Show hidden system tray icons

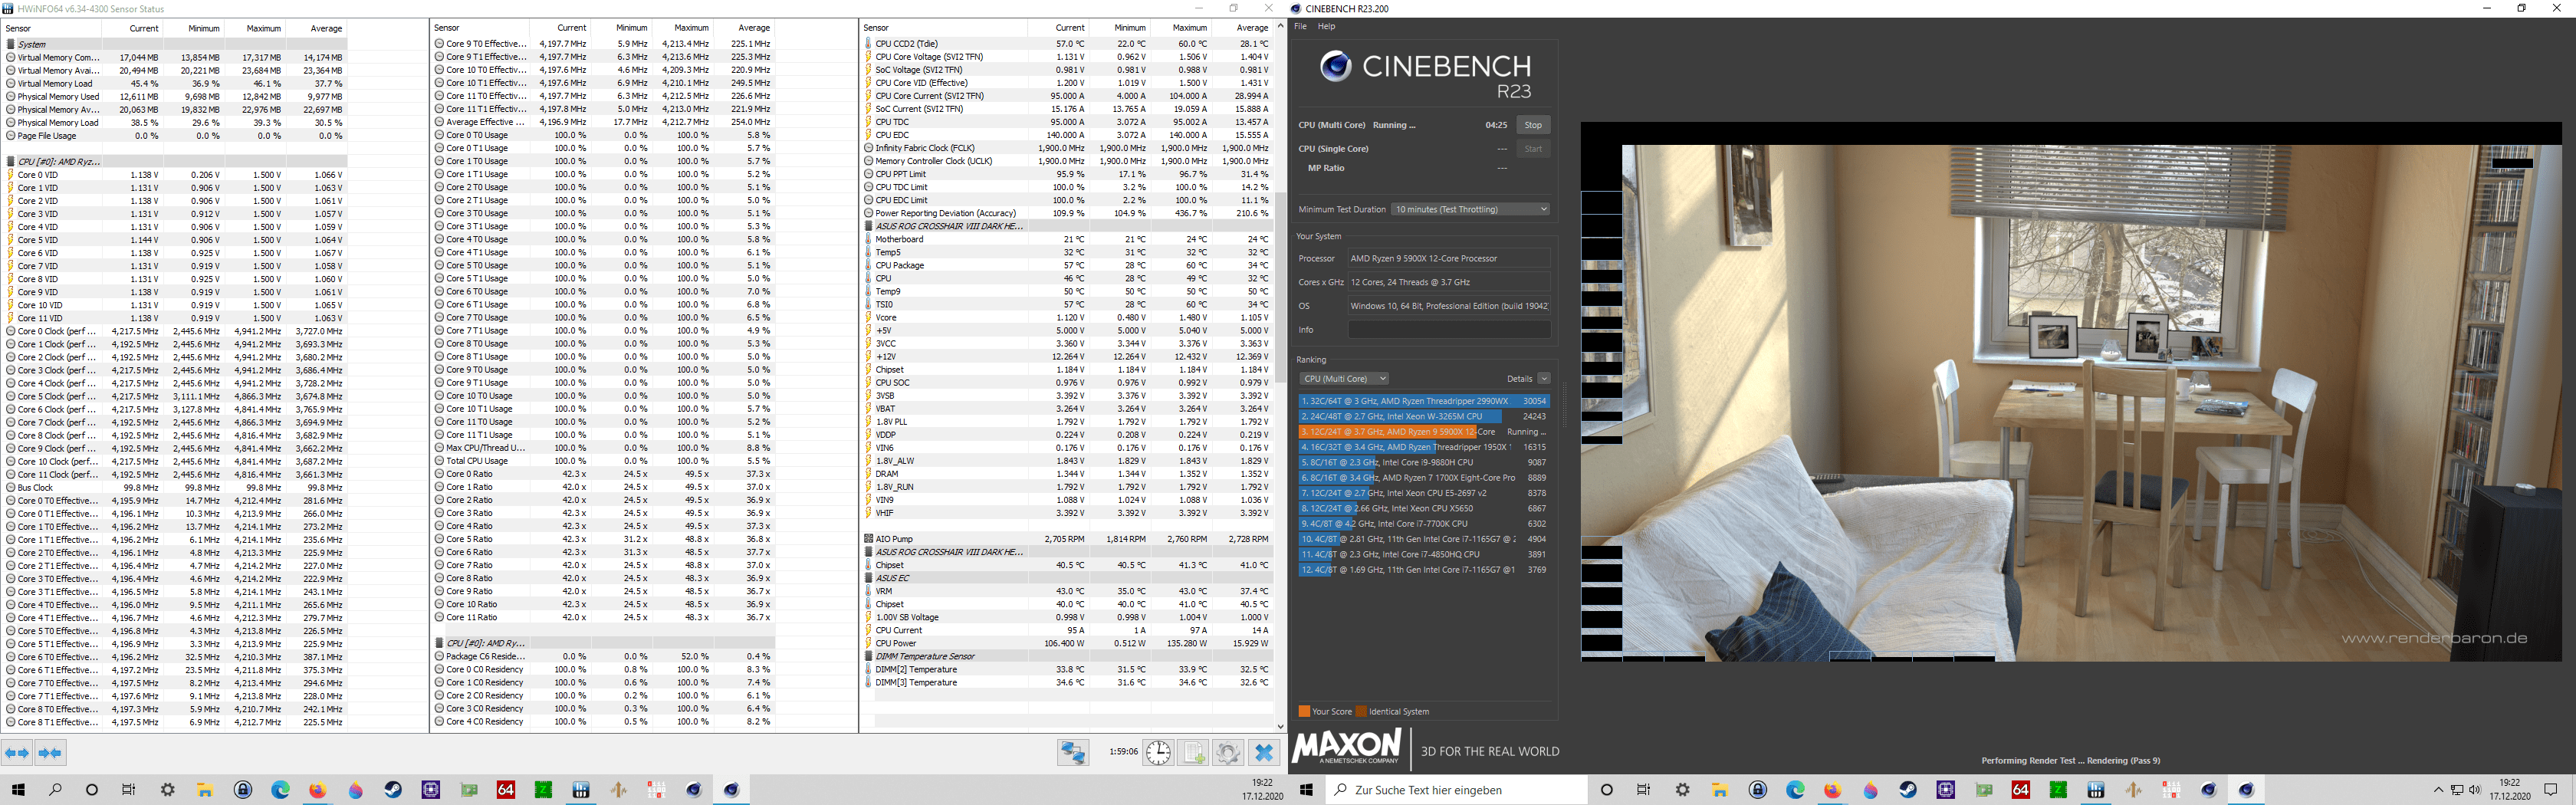[x=2438, y=790]
